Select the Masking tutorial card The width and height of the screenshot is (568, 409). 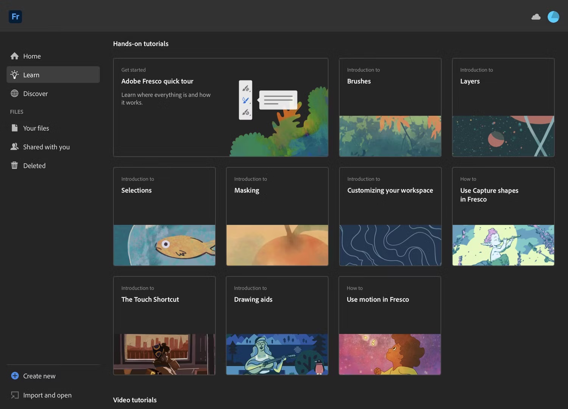pos(277,216)
